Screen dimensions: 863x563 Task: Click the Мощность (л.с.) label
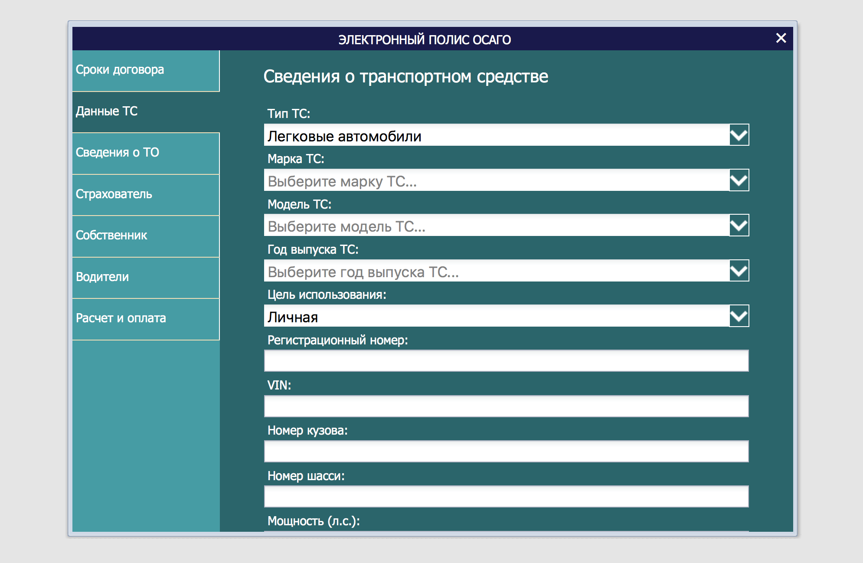tap(314, 521)
